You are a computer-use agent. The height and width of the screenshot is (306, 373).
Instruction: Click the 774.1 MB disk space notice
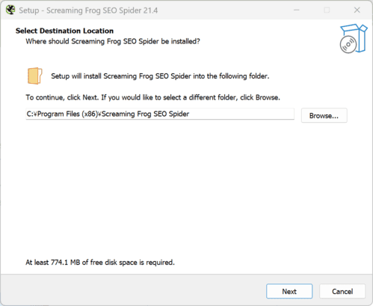(100, 263)
